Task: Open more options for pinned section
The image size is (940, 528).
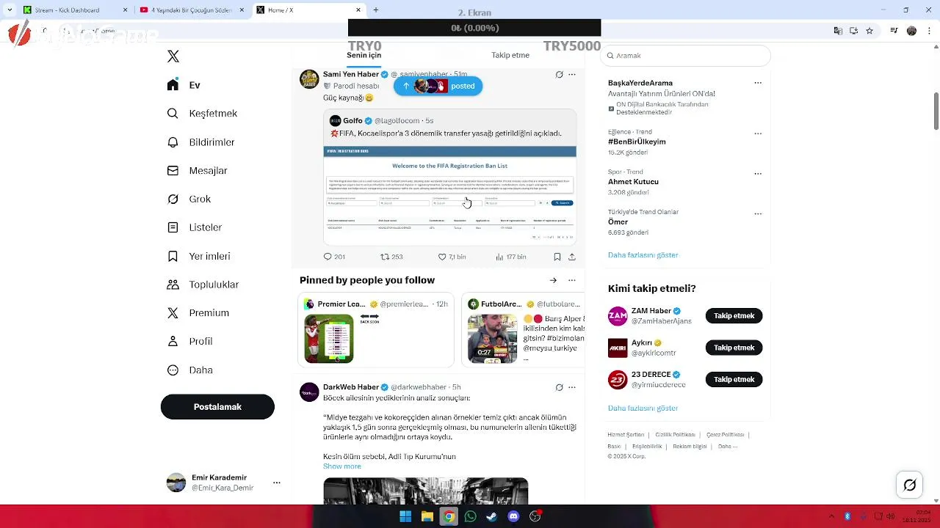Action: point(572,280)
